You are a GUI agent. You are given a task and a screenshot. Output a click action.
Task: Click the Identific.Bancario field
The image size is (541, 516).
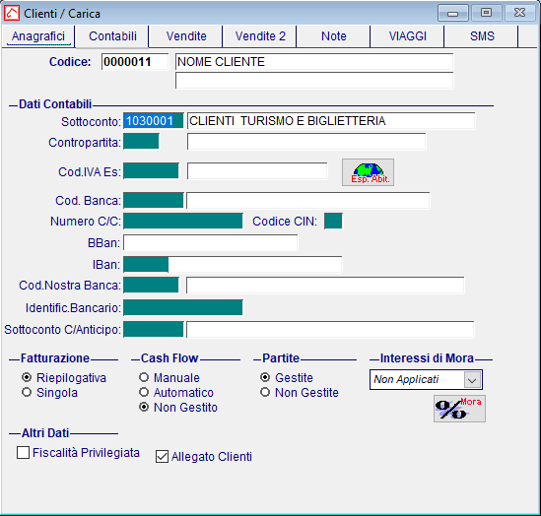183,307
